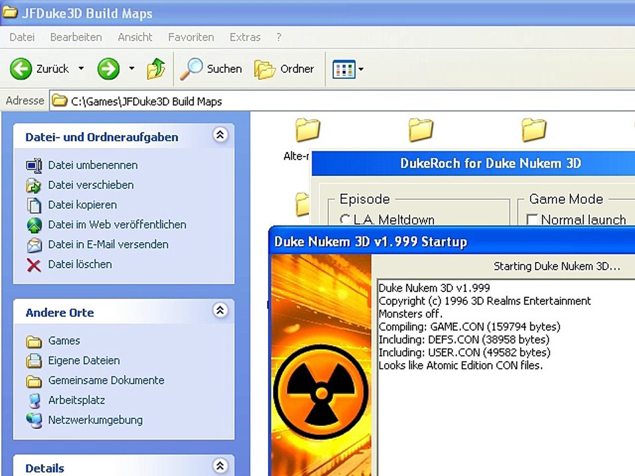Open Games folder icon in Andere Orte
This screenshot has height=476, width=635.
(x=34, y=341)
